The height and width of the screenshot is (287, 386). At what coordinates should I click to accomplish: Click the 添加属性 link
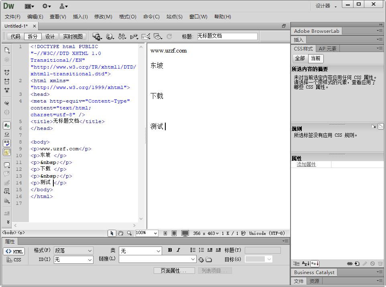point(306,164)
